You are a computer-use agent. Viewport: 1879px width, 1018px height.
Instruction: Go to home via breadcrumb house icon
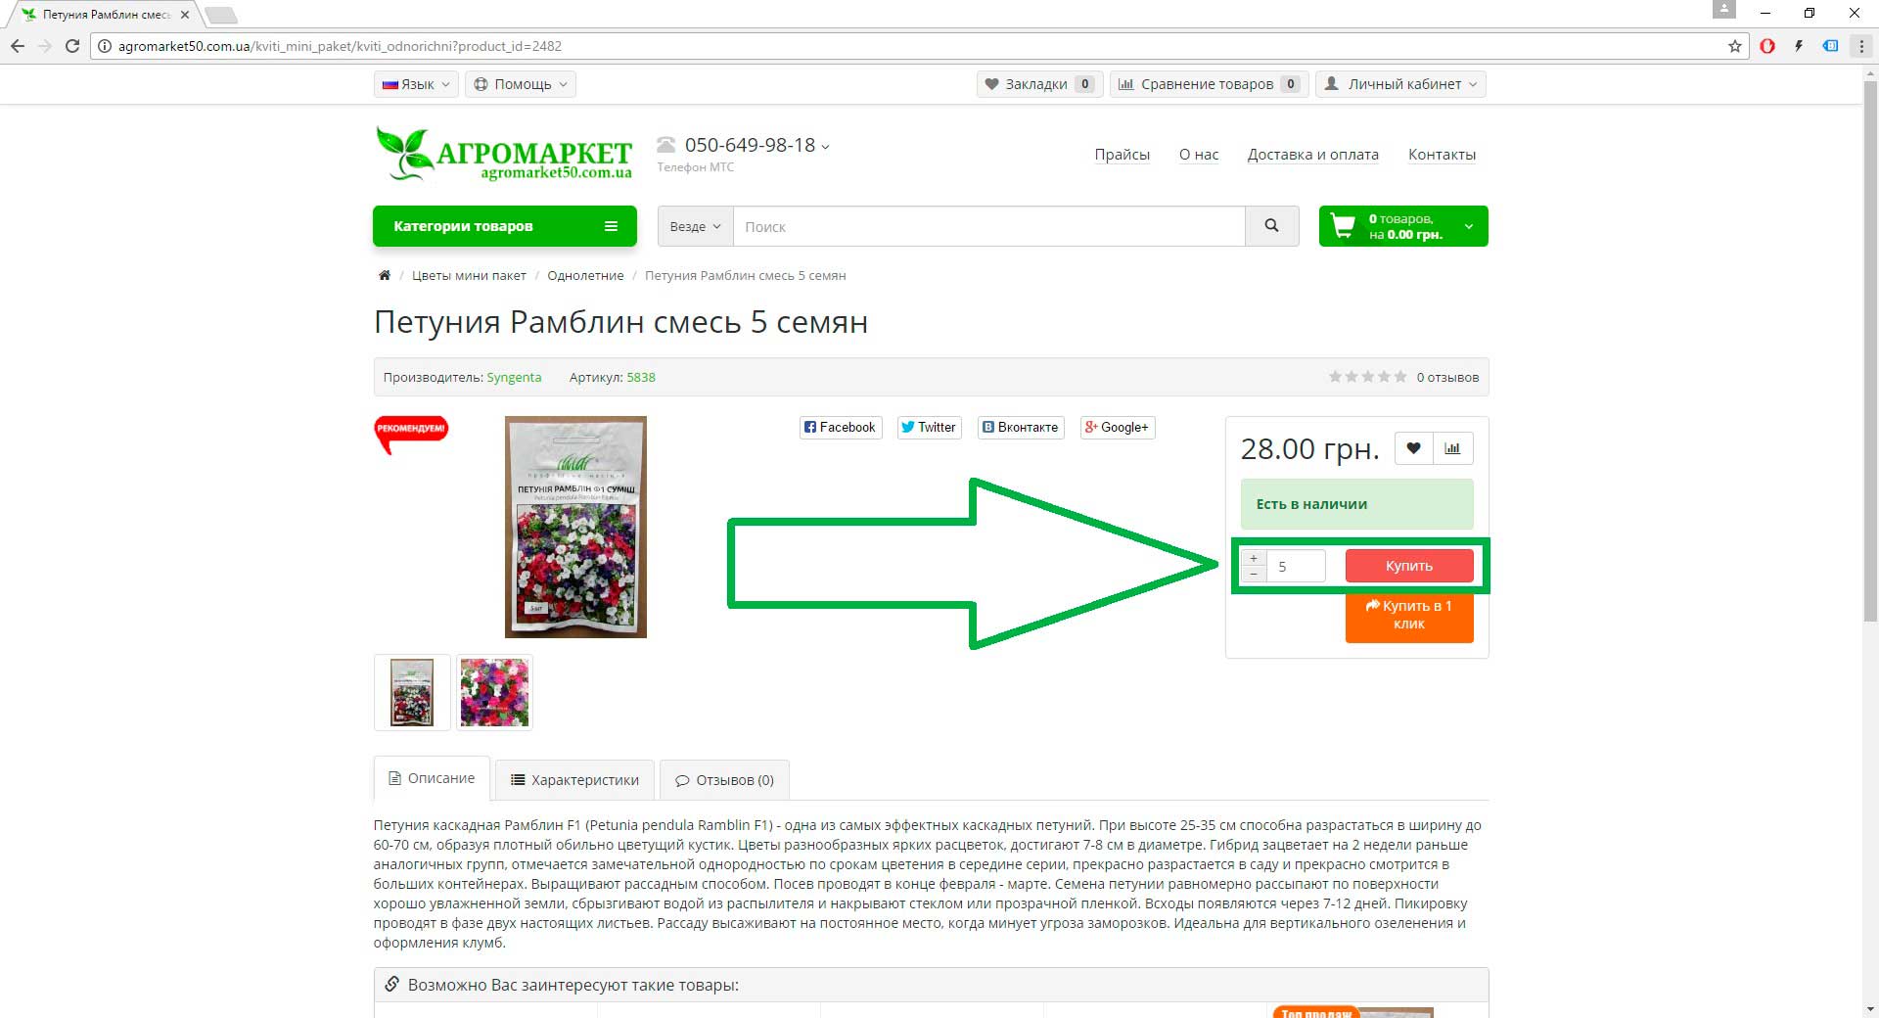384,276
